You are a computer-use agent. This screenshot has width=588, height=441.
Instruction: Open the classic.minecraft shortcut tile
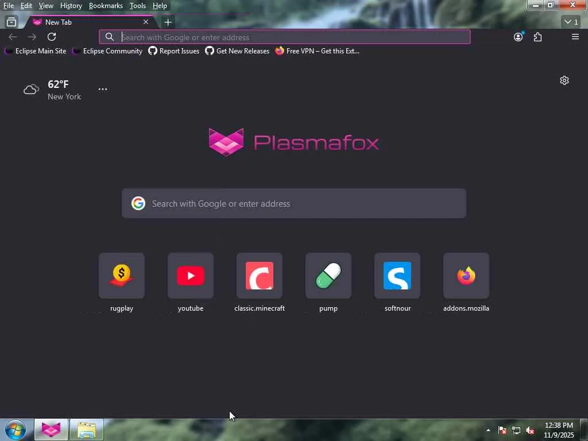pyautogui.click(x=260, y=276)
